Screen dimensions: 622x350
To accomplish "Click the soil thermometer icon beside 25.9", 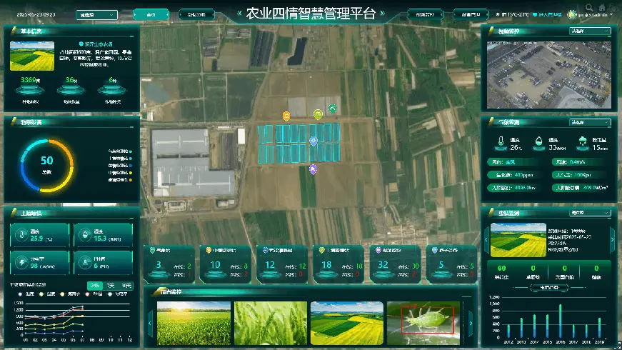I will coord(21,235).
